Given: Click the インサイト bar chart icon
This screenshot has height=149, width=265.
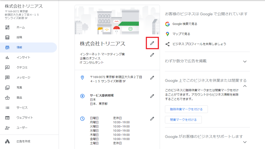Looking at the screenshot, I should [x=7, y=57].
